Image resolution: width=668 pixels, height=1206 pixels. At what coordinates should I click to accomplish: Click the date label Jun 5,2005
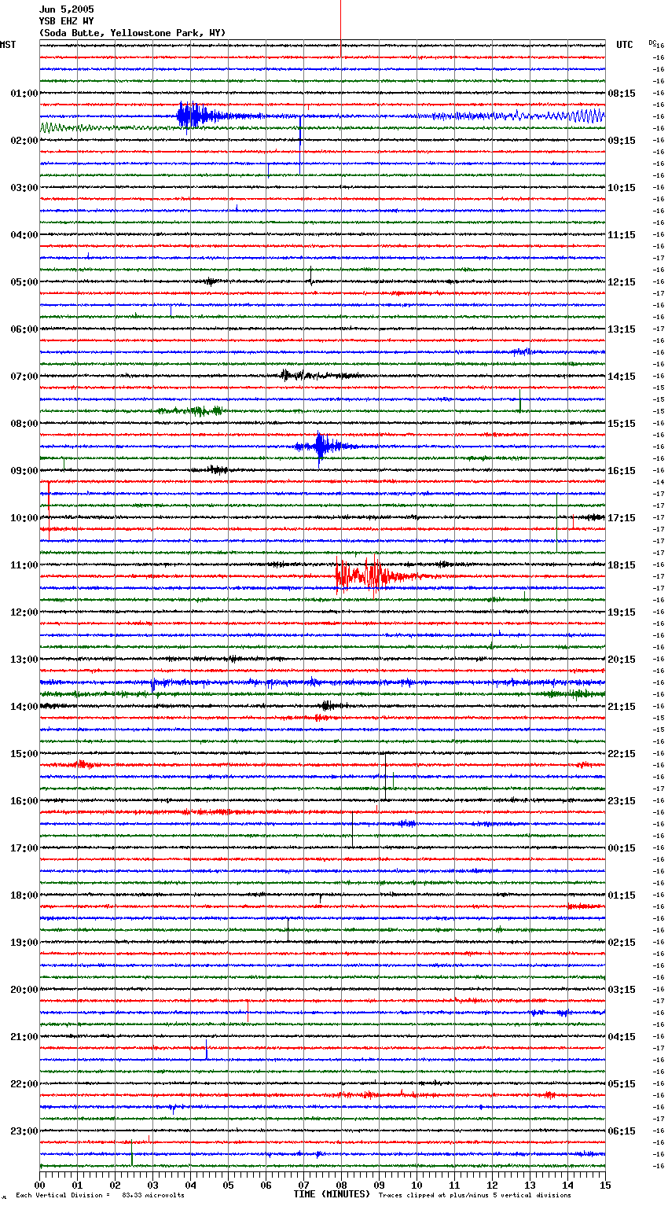tap(67, 9)
